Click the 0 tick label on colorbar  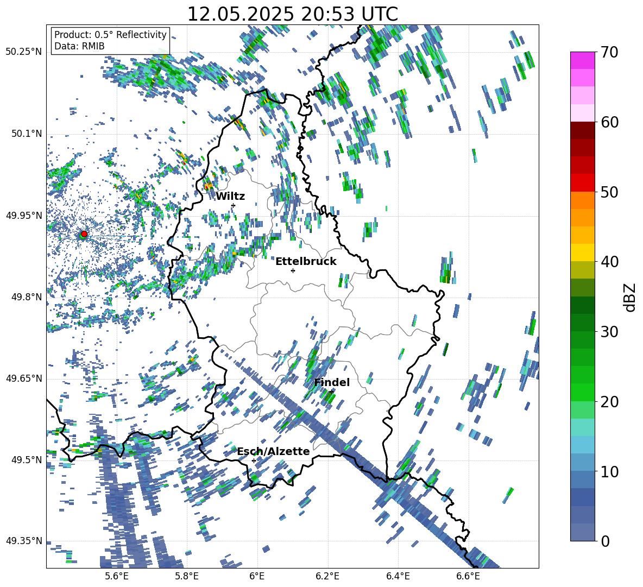point(605,541)
